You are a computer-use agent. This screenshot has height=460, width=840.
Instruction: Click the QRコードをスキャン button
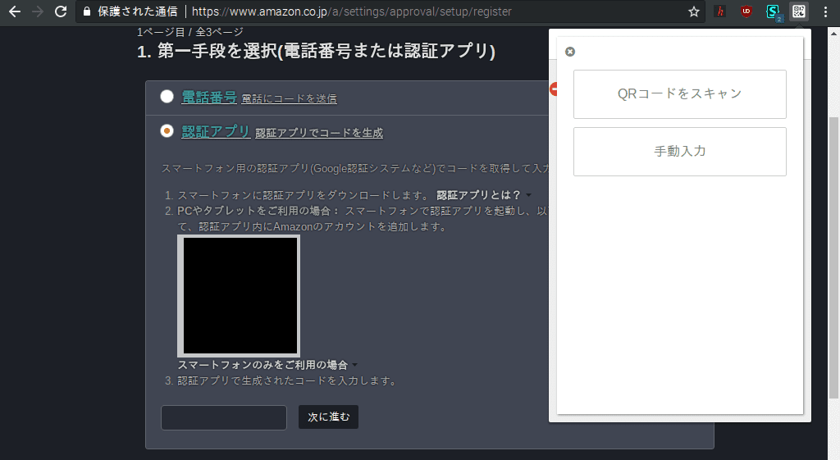tap(680, 94)
